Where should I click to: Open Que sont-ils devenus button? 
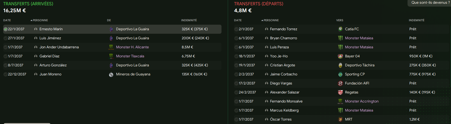coord(430,3)
